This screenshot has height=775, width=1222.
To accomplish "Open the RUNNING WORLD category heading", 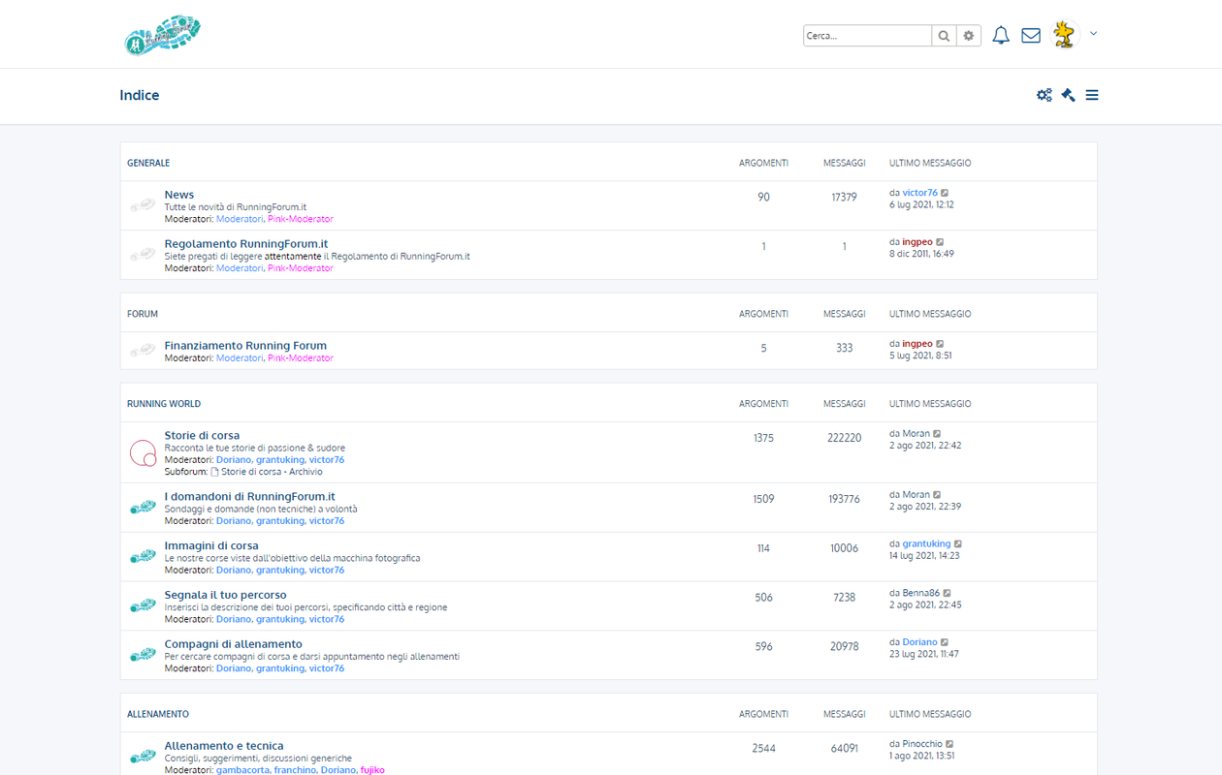I will pos(164,404).
